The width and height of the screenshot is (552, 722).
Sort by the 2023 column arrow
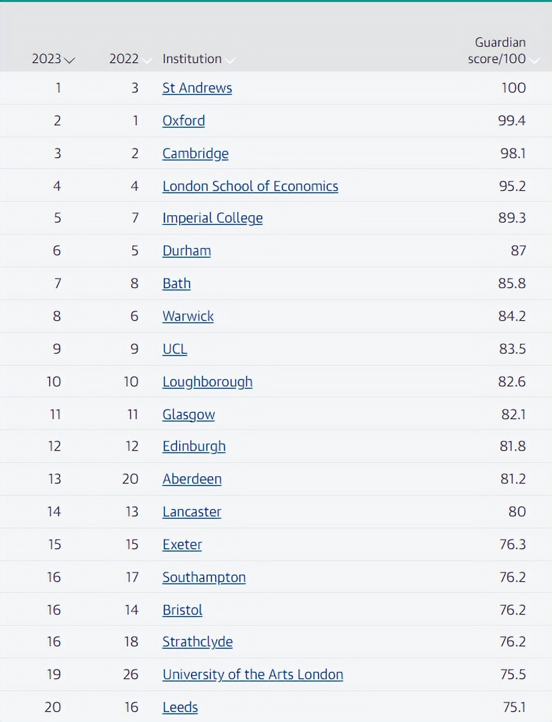(69, 60)
